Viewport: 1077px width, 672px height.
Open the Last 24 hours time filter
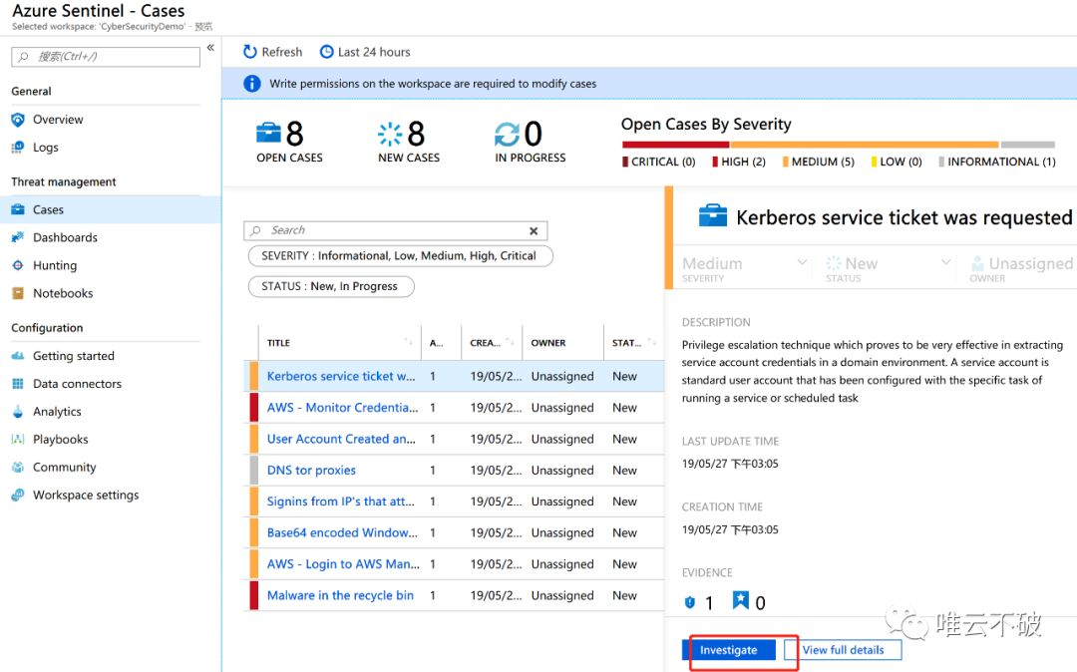tap(365, 52)
